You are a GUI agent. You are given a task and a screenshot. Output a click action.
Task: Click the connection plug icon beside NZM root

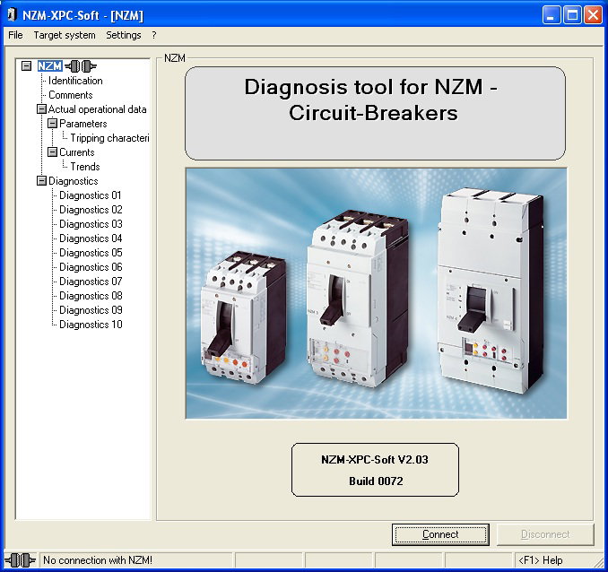(x=81, y=66)
